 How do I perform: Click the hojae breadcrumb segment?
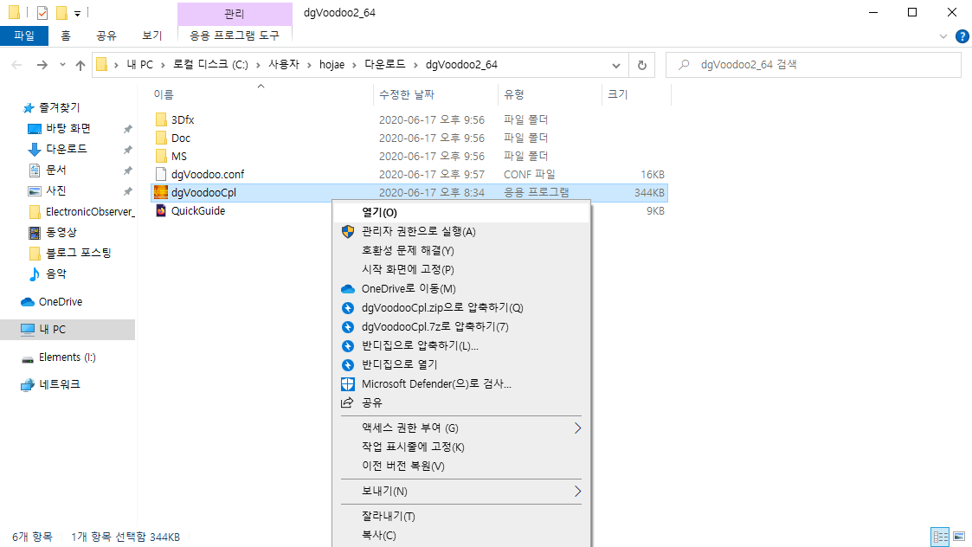pyautogui.click(x=332, y=65)
